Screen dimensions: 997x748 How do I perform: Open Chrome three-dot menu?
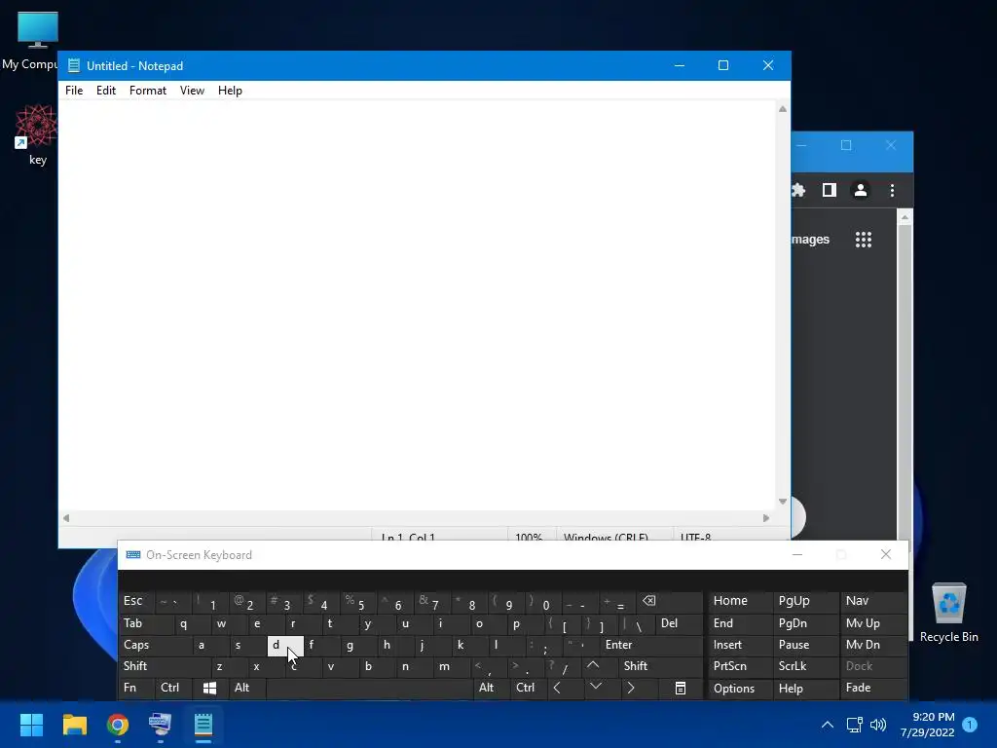(x=892, y=190)
